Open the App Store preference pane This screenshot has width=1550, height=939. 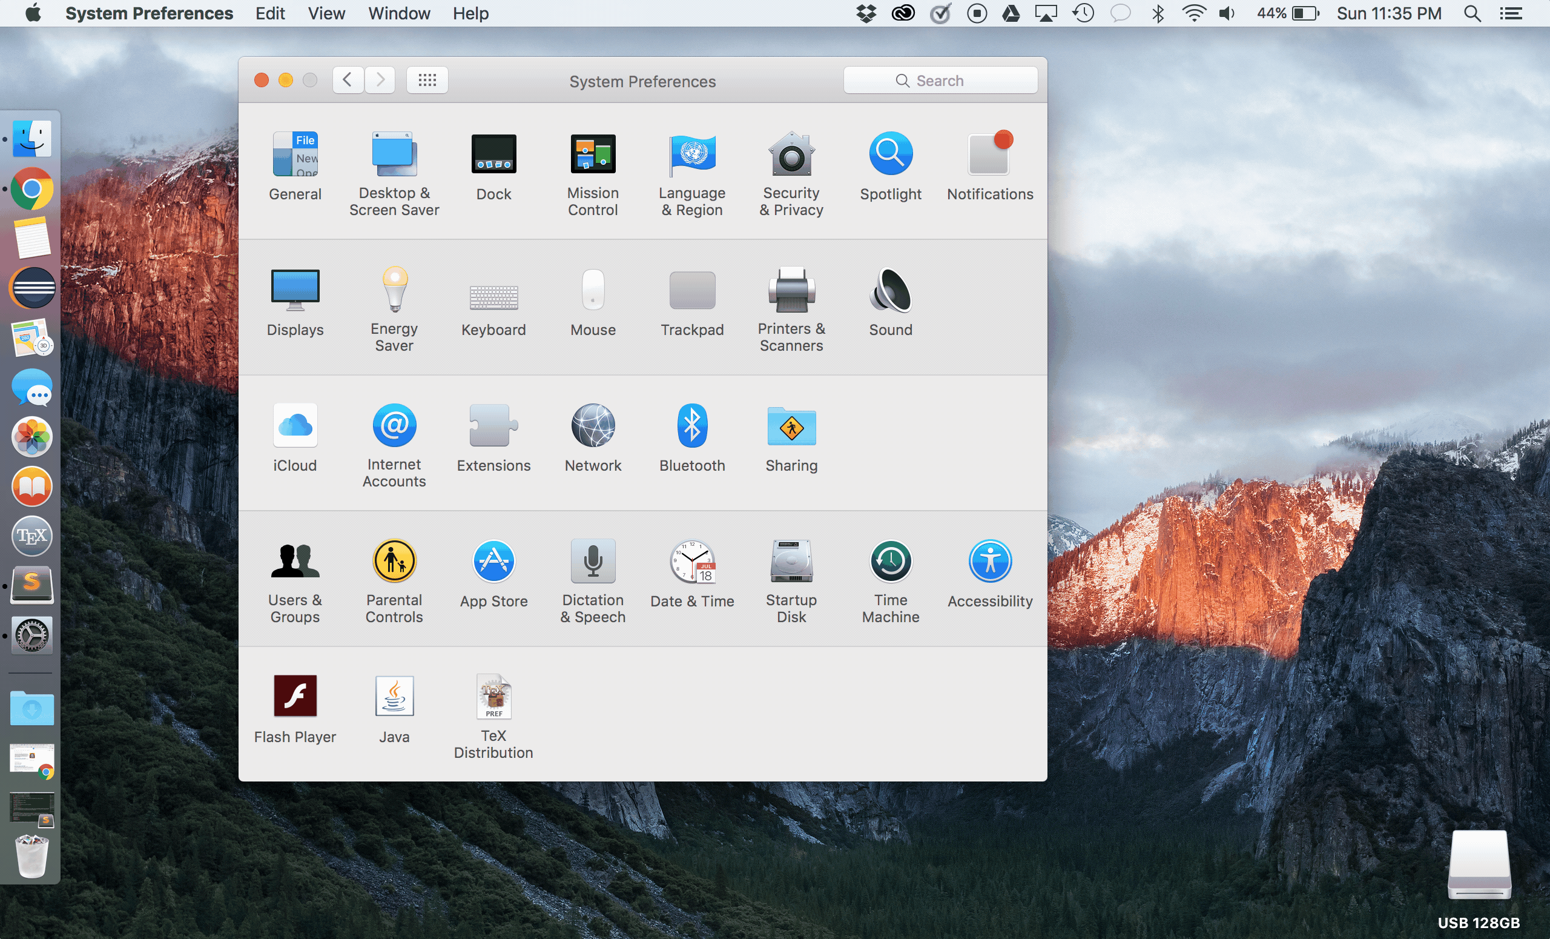(x=494, y=574)
